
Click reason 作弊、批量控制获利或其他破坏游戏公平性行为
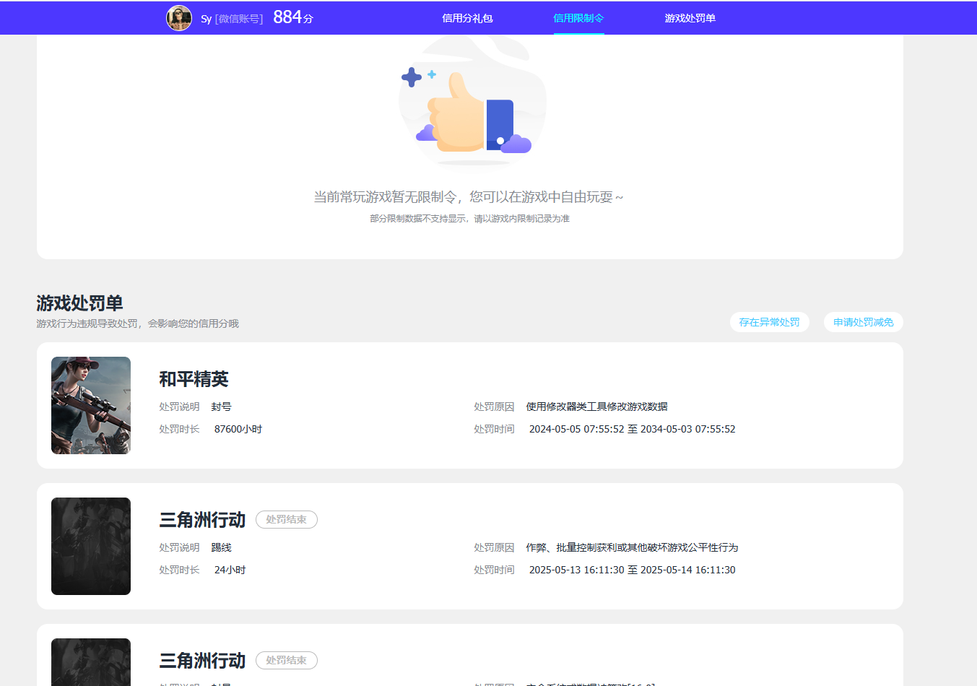coord(632,547)
